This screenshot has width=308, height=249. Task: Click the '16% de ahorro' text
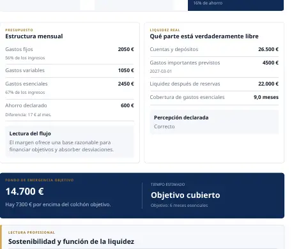point(208,3)
